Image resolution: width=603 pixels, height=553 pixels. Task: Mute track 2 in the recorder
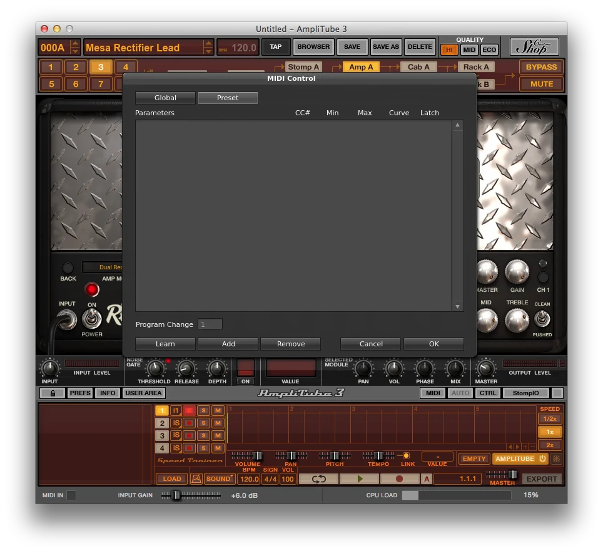click(x=218, y=423)
